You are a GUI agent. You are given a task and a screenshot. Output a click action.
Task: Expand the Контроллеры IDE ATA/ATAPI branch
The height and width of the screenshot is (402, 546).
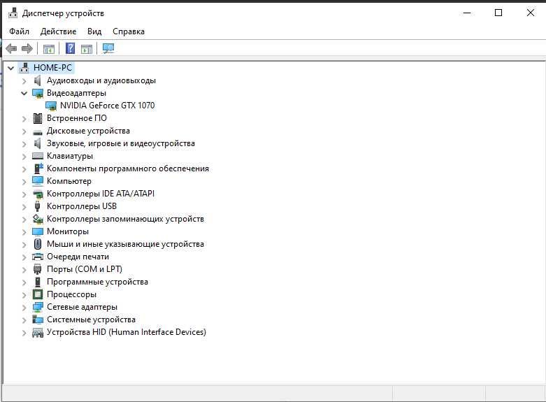[24, 194]
